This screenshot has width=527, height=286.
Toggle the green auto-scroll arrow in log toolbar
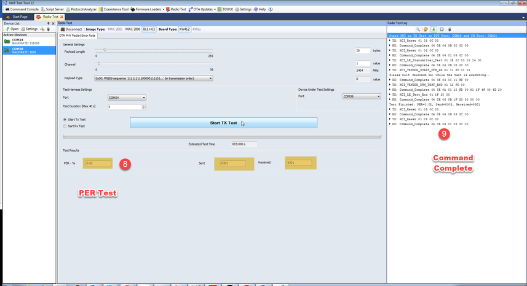[x=434, y=29]
